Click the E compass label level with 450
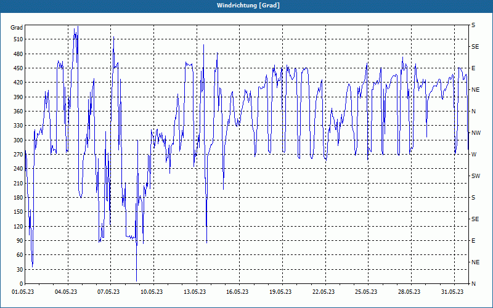The width and height of the screenshot is (493, 308). (x=473, y=68)
